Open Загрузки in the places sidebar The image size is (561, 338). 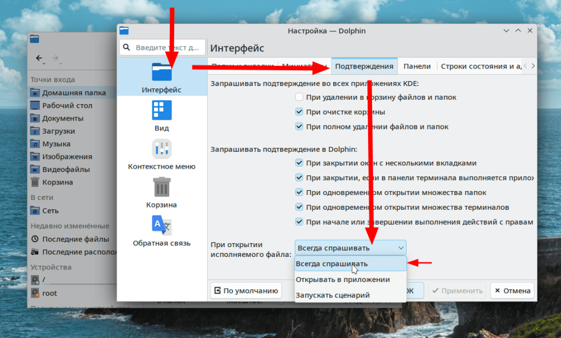tap(58, 131)
